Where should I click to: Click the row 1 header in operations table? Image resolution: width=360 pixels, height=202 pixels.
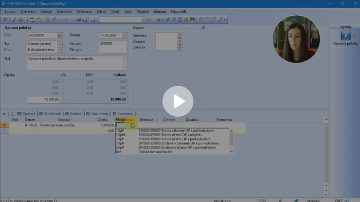(x=4, y=125)
